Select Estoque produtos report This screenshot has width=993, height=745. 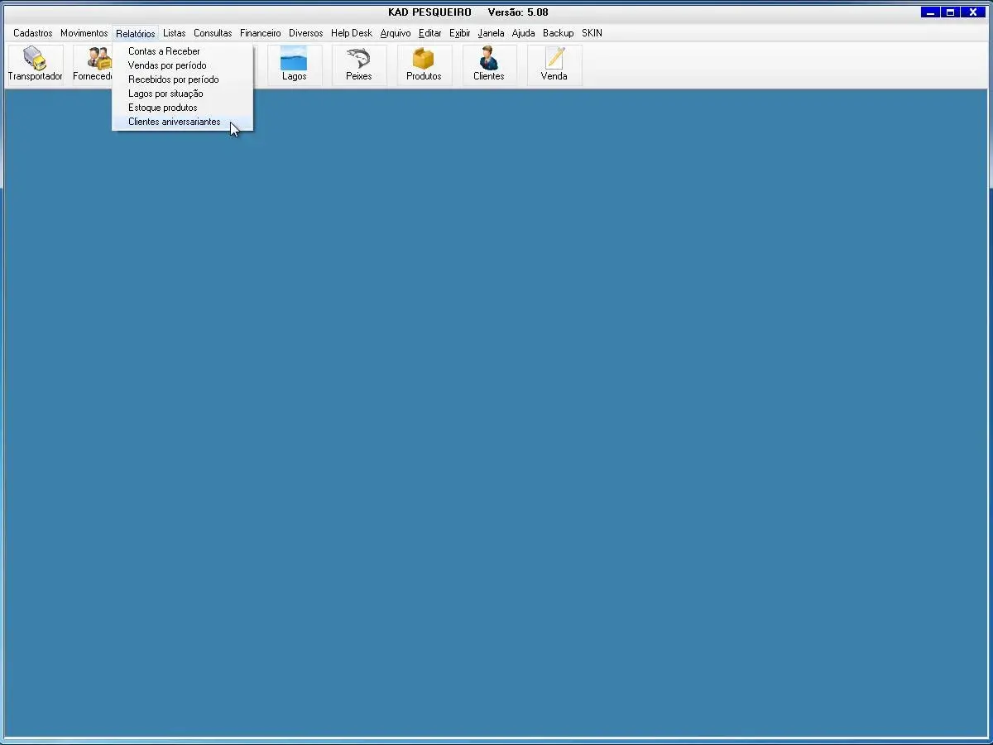pos(183,108)
